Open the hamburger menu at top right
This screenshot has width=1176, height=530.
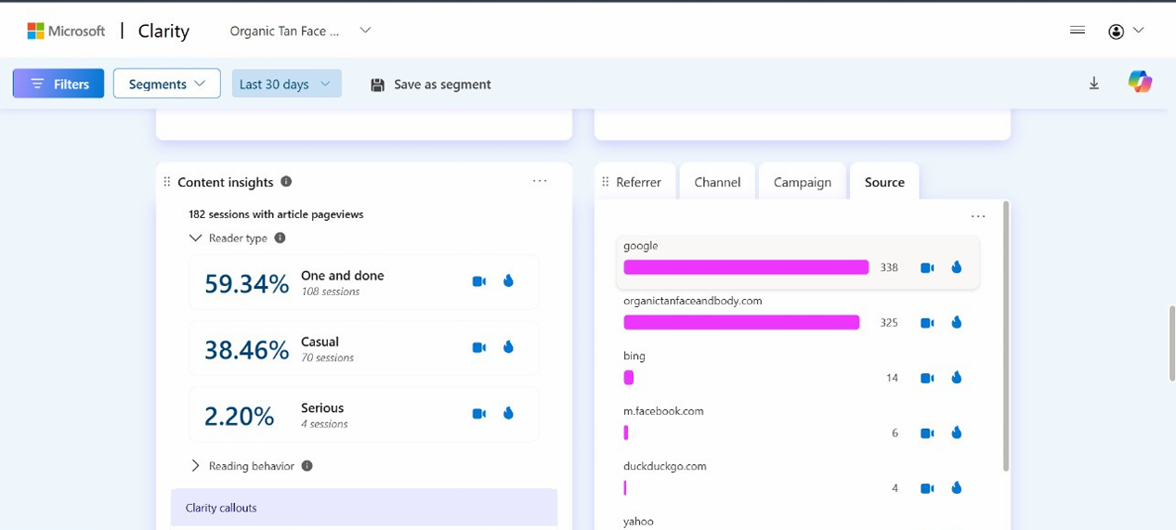(x=1078, y=30)
